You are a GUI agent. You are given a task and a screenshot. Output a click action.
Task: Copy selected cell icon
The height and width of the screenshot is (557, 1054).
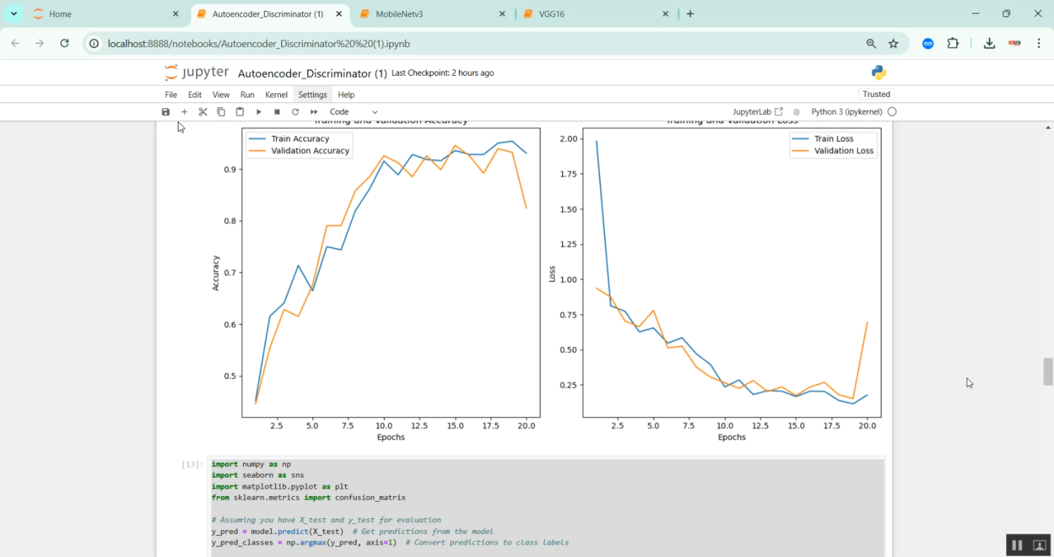[x=221, y=112]
